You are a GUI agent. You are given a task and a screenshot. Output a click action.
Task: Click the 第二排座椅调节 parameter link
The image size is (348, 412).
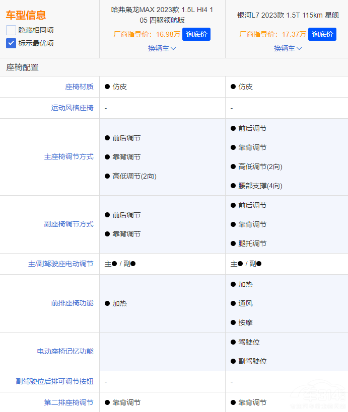coord(68,402)
